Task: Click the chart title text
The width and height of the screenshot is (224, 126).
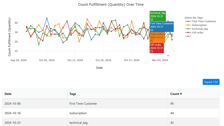Action: tap(111, 4)
